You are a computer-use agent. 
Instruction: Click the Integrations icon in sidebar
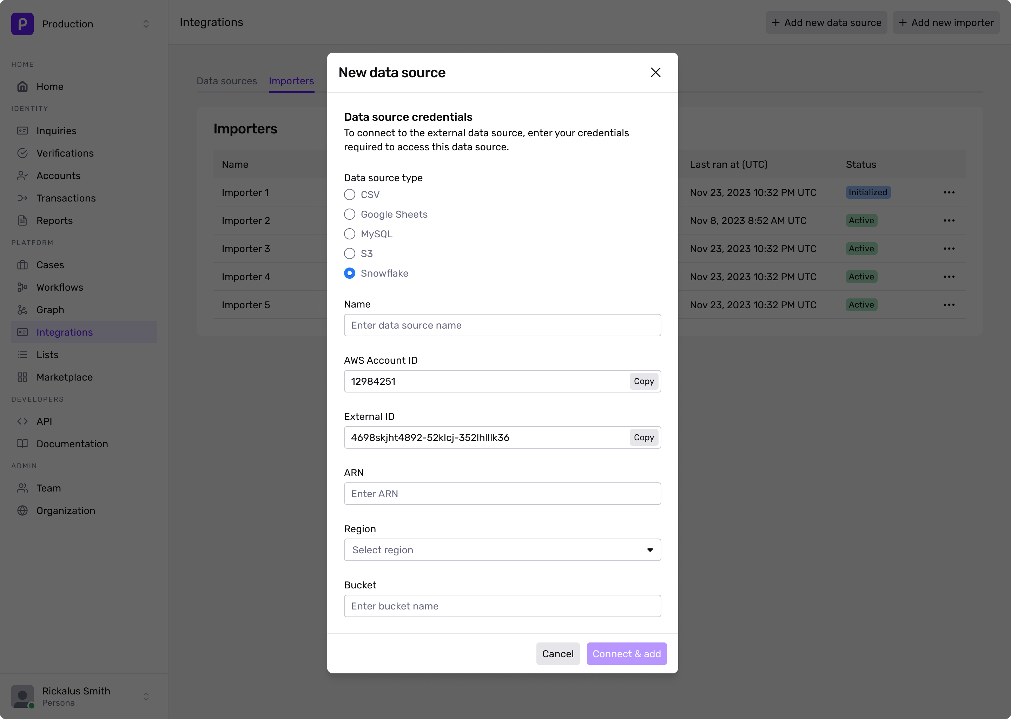pyautogui.click(x=22, y=332)
